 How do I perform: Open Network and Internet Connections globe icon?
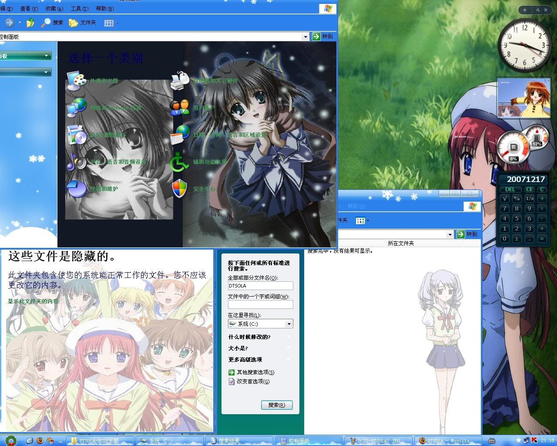pos(77,108)
